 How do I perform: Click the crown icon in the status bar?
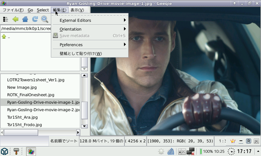pos(233,141)
